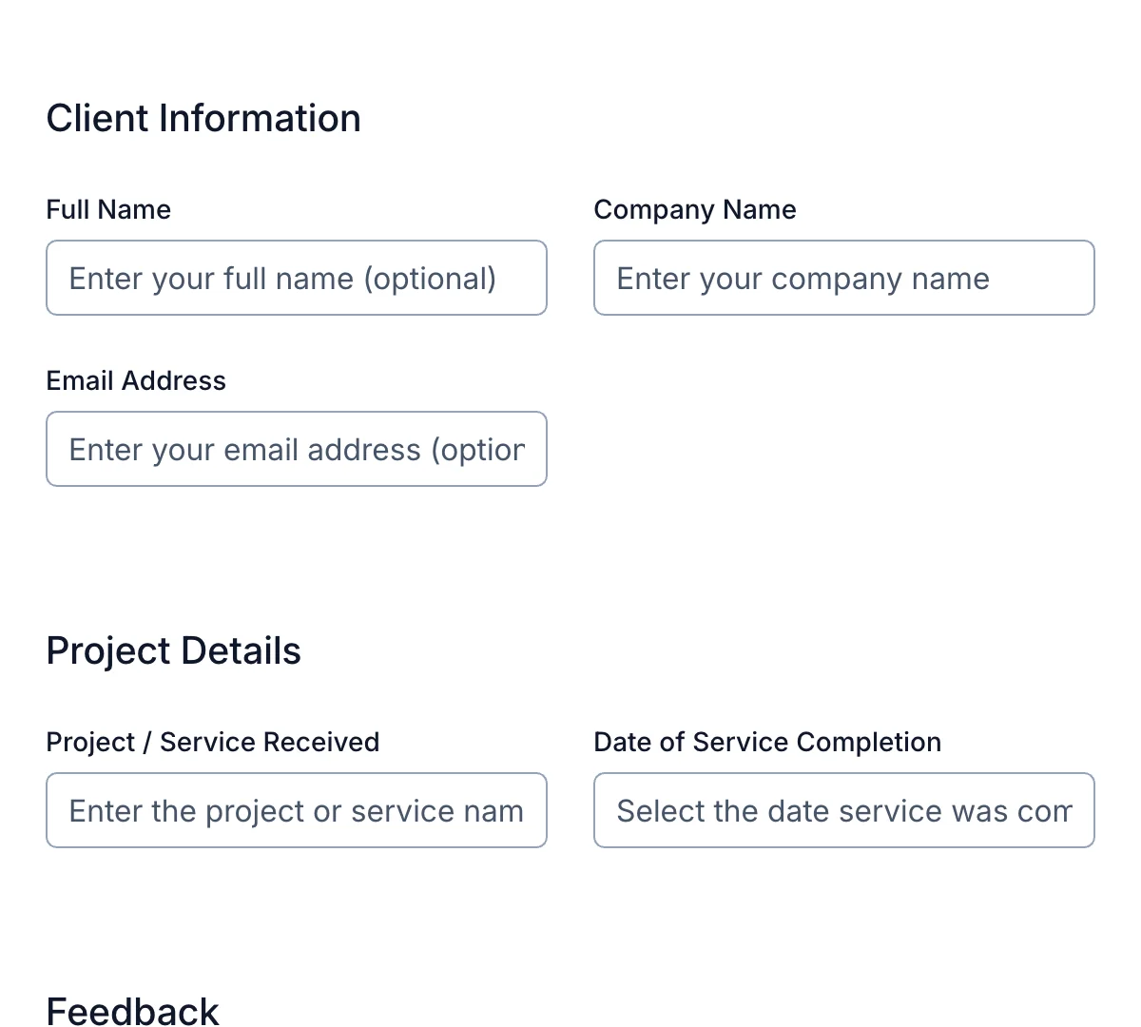Select the company name placeholder text
1141x1027 pixels.
pyautogui.click(x=803, y=278)
